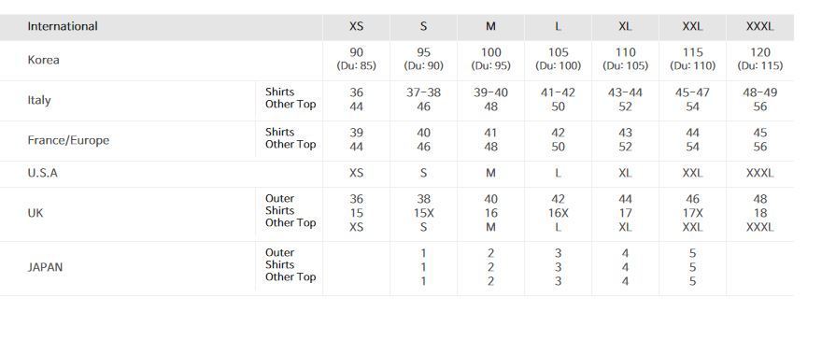
Task: Click Korea size 100 (Du: 95) cell
Action: point(490,59)
